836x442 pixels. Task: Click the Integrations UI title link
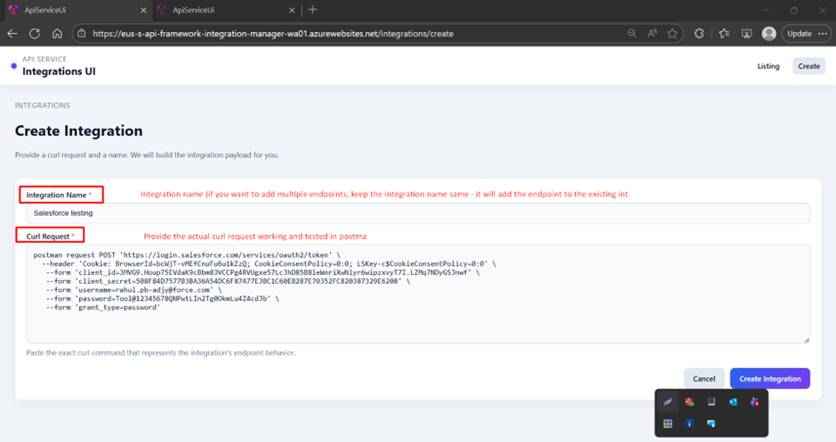pyautogui.click(x=59, y=71)
